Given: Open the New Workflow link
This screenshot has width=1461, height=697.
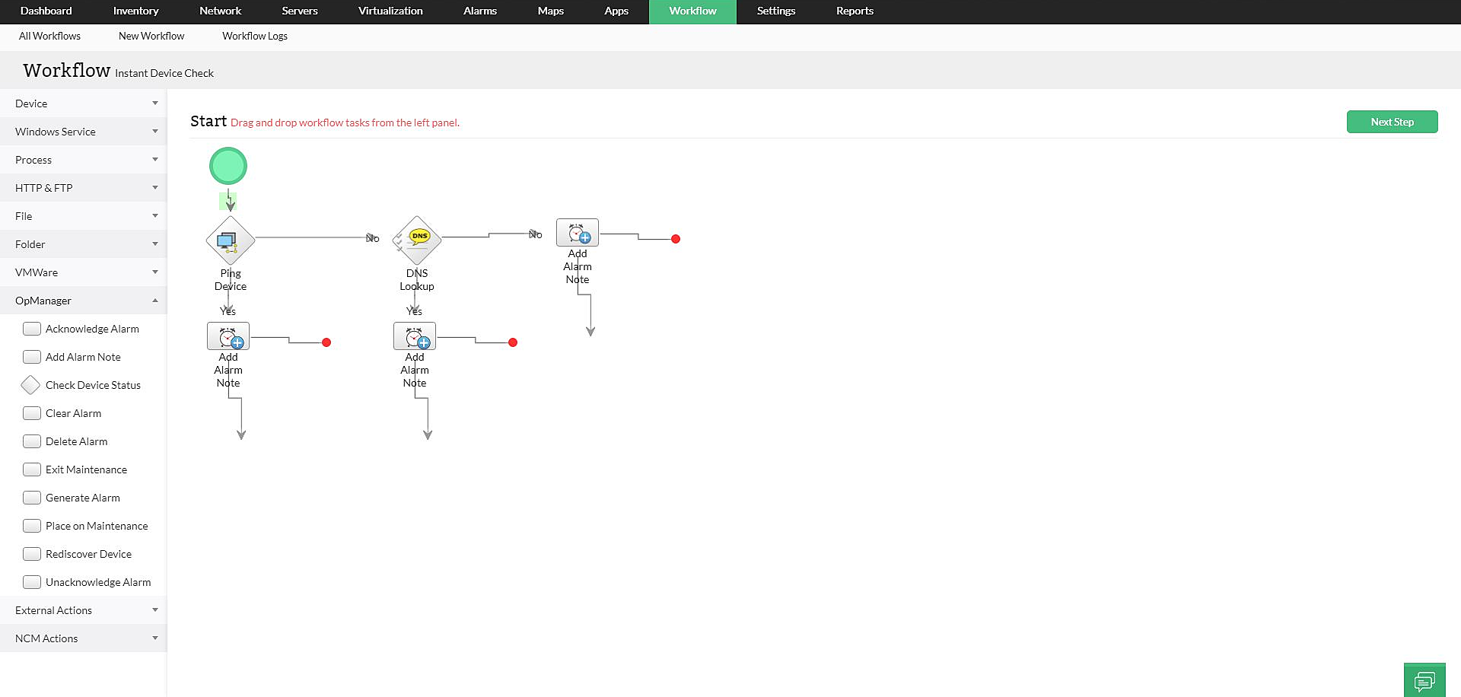Looking at the screenshot, I should pos(151,36).
